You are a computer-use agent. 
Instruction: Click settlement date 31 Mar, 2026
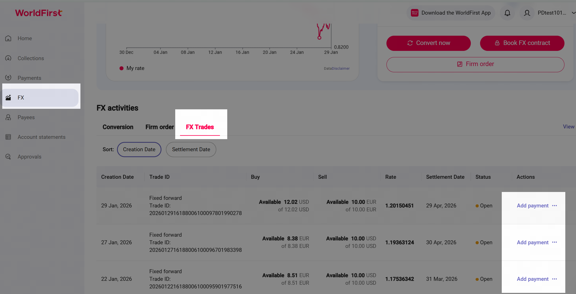pos(442,279)
